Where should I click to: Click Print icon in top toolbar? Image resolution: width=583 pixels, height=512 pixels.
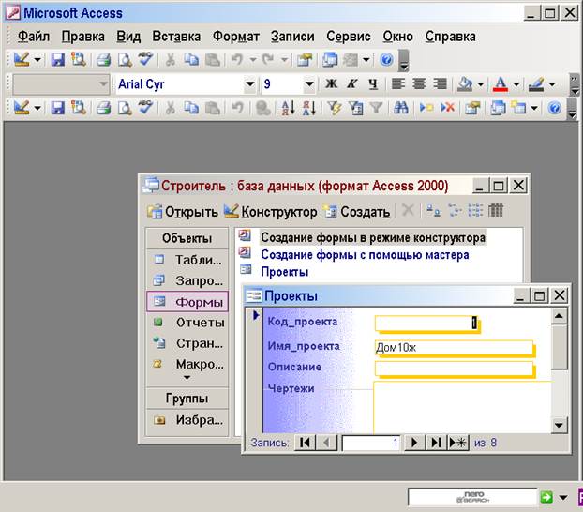[103, 59]
